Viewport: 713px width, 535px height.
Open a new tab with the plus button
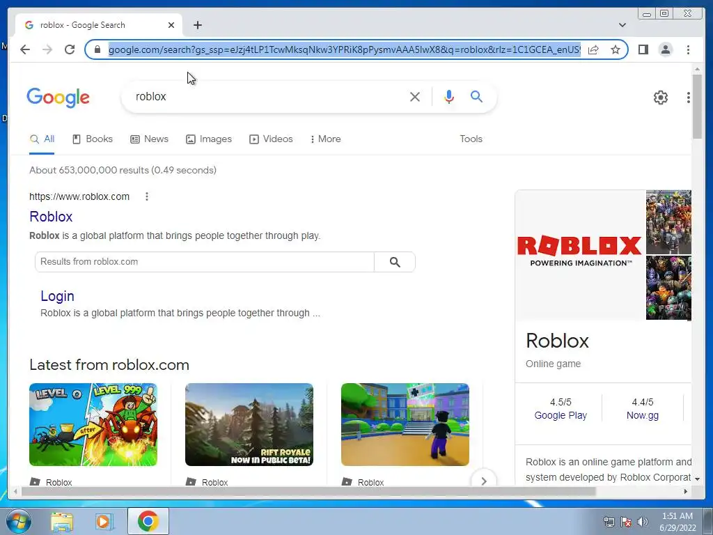pyautogui.click(x=197, y=25)
